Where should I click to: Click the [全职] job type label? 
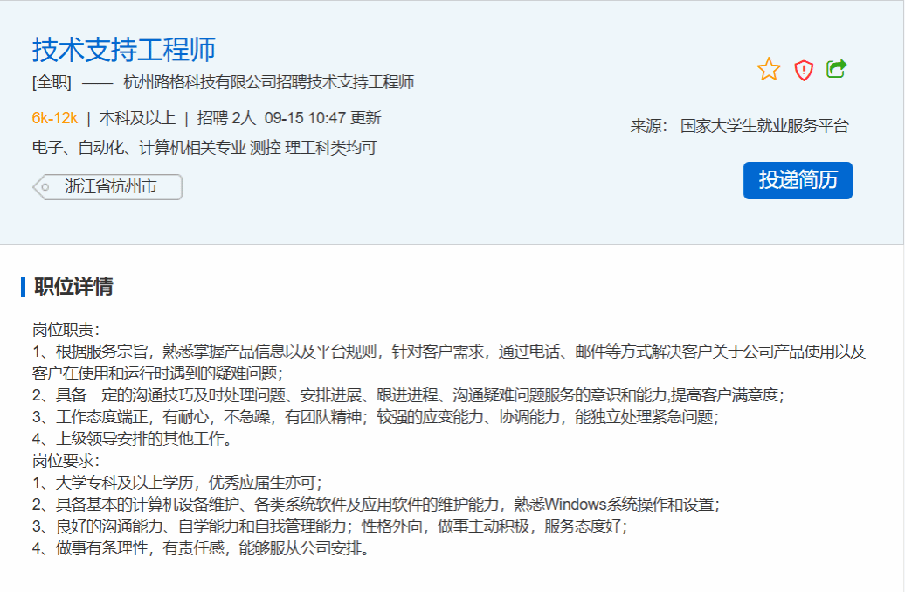tap(52, 83)
